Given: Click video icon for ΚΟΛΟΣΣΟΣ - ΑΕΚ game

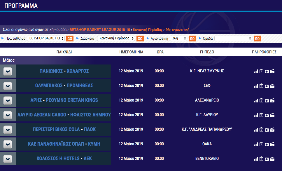Looking at the screenshot, I should point(272,159).
